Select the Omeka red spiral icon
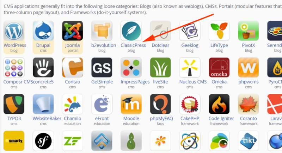The width and height of the screenshot is (282, 153). pyautogui.click(x=219, y=67)
